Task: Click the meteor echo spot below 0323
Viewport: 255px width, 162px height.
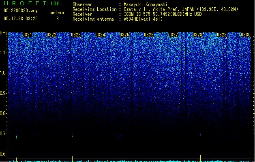Action: 73,136
